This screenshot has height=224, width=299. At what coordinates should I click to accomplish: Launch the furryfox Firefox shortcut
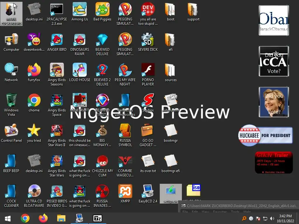tap(34, 72)
